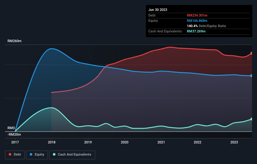Click the Debt row label in tooltip
This screenshot has height=164, width=257.
pos(152,15)
